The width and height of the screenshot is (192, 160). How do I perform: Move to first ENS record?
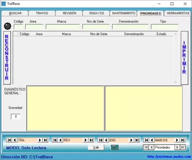coord(100,140)
